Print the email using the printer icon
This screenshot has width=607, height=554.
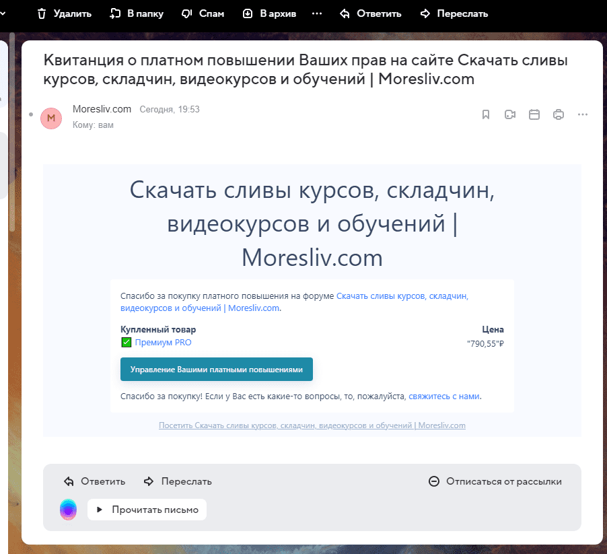pos(558,114)
